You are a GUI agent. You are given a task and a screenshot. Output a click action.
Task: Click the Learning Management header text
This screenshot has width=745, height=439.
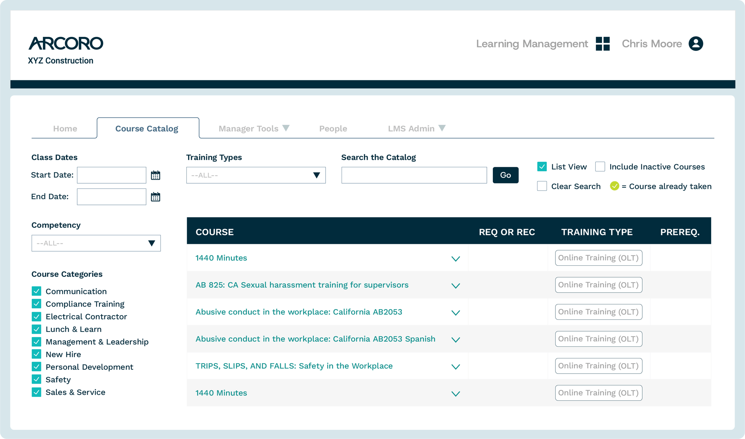click(x=532, y=44)
